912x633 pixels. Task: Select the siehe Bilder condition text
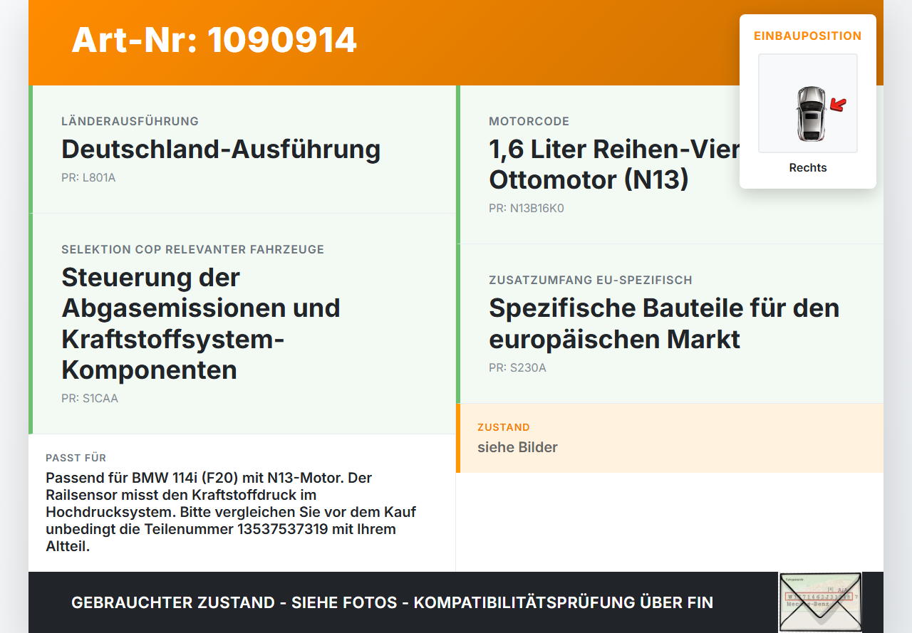point(517,447)
